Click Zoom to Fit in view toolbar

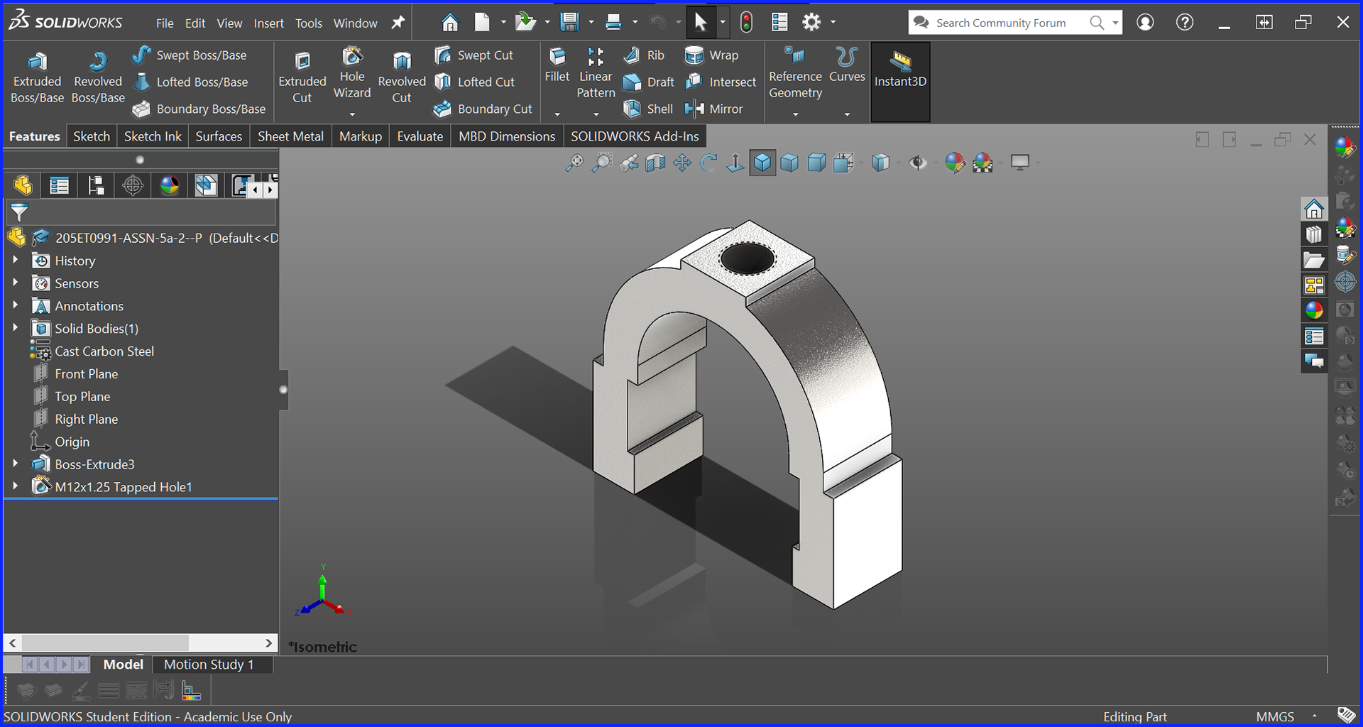[x=574, y=163]
